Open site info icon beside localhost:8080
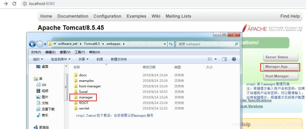306x129 pixels. click(25, 4)
